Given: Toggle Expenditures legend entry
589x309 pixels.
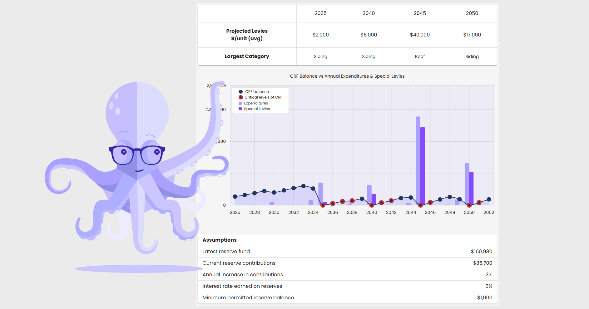Looking at the screenshot, I should 253,103.
